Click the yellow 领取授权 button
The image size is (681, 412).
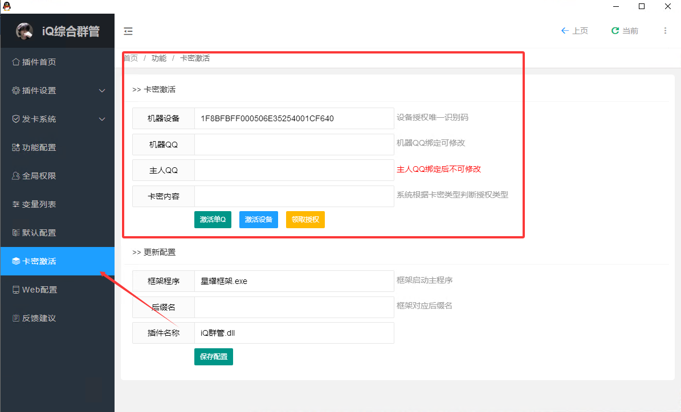coord(305,220)
